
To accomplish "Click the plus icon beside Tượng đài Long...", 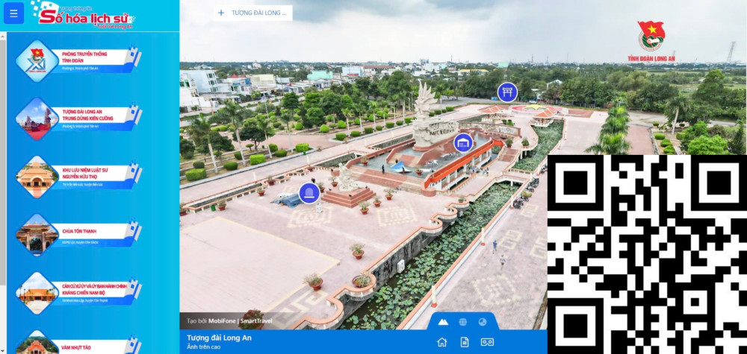I will (x=221, y=13).
